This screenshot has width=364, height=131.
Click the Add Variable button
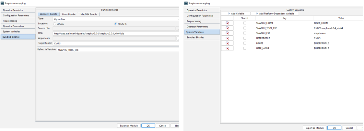[236, 14]
